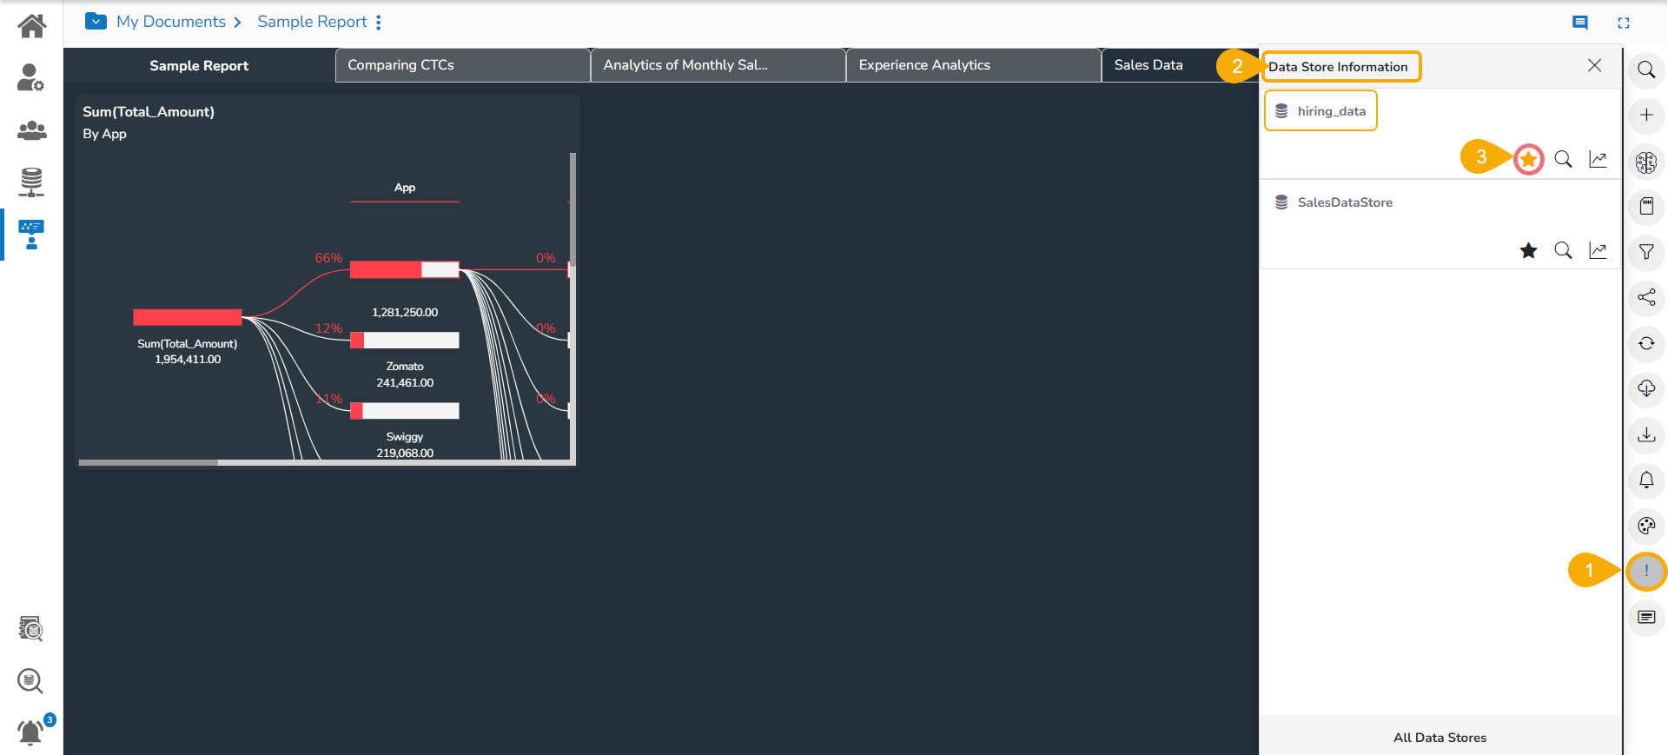Image resolution: width=1668 pixels, height=755 pixels.
Task: Click the Swiggy node bar in the chart
Action: [x=405, y=410]
